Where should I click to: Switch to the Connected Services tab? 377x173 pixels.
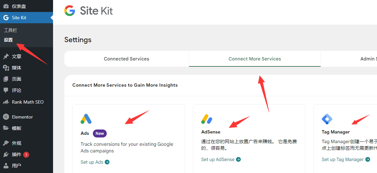tap(126, 59)
